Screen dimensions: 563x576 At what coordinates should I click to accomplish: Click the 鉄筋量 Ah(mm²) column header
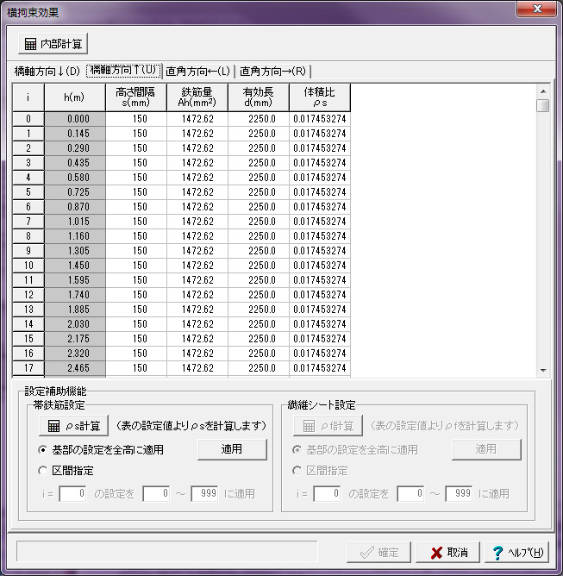click(197, 97)
